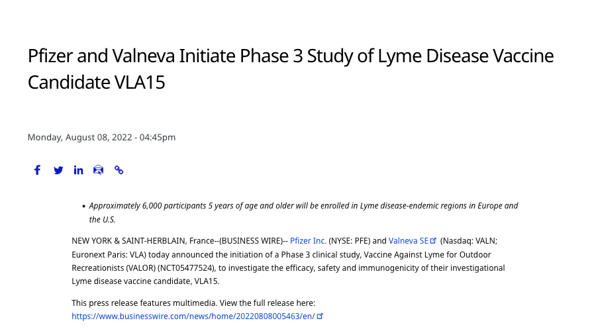Click the date "Monday, August 08, 2022 - 04:45pm"
Image resolution: width=590 pixels, height=333 pixels.
point(101,137)
